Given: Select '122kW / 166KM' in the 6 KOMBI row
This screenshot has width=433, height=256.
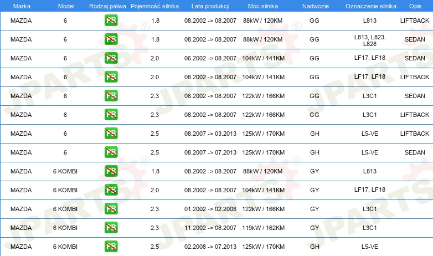Looking at the screenshot, I should tap(263, 209).
